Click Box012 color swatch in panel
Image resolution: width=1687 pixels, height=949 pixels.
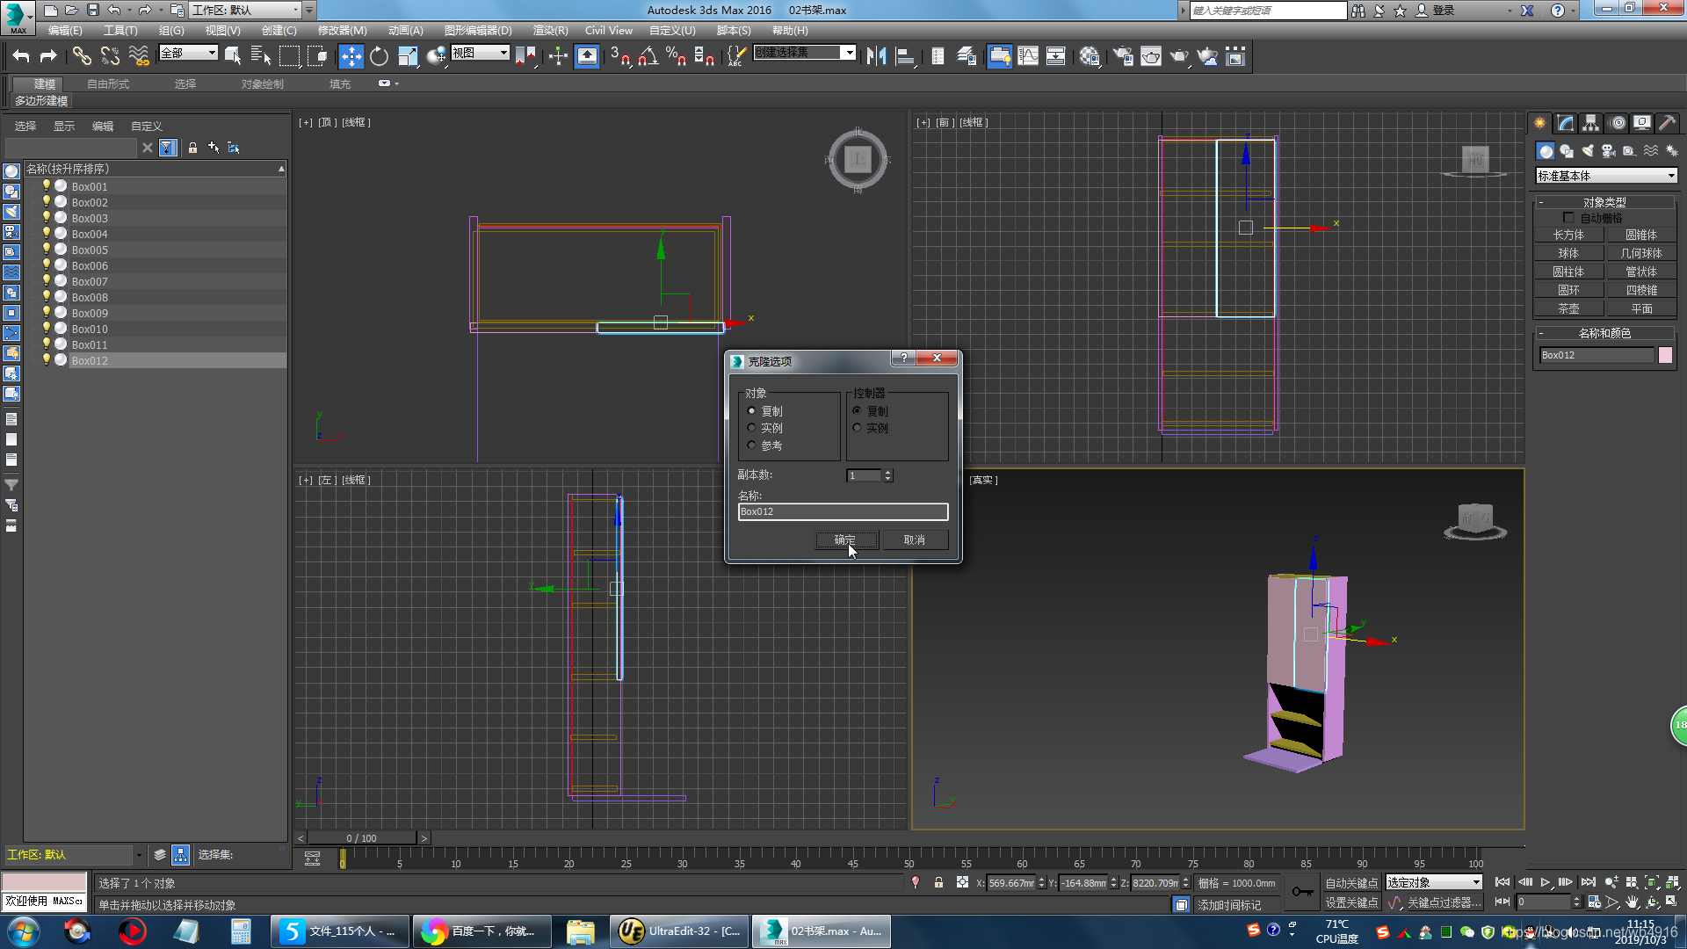click(x=1669, y=355)
